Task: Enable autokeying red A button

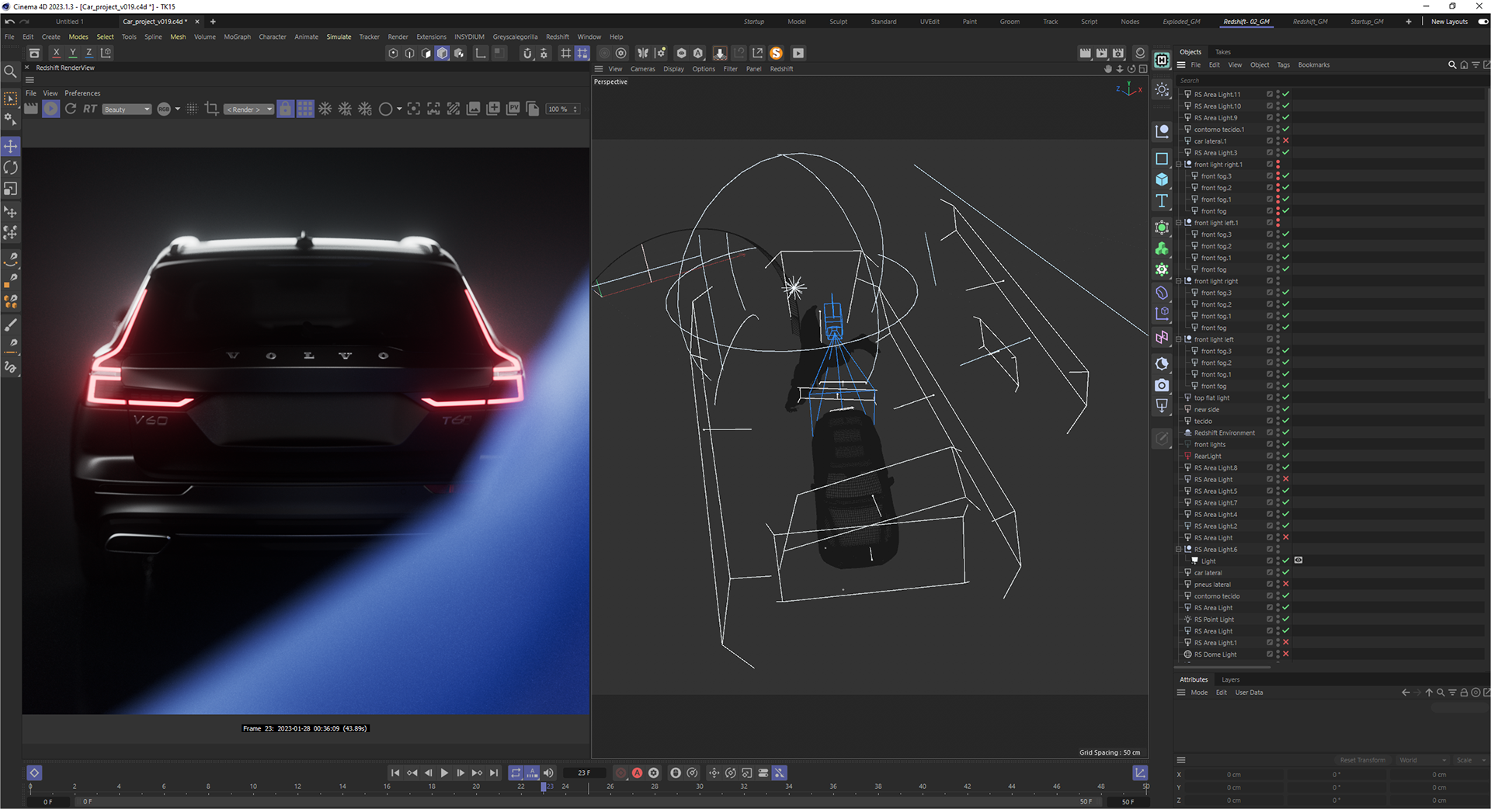Action: [x=637, y=773]
